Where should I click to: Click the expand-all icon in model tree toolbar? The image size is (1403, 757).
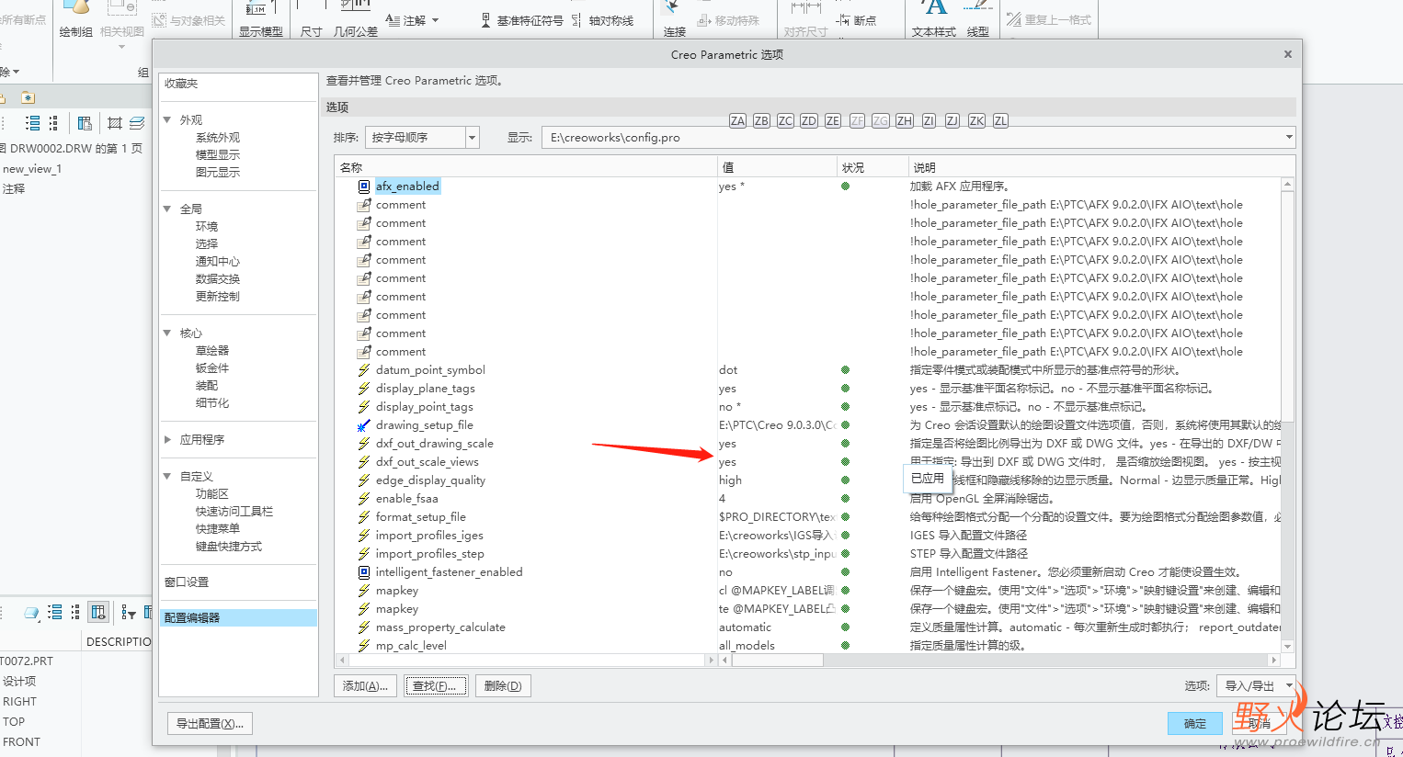pos(55,612)
